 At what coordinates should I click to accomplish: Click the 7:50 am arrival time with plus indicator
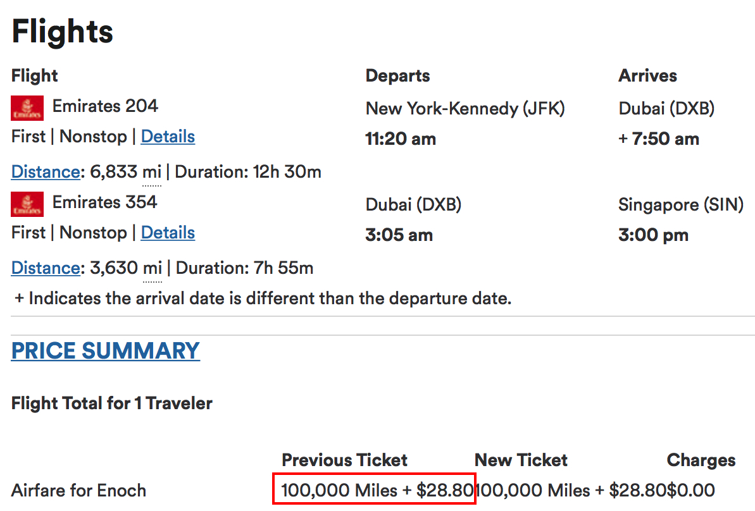tap(659, 139)
